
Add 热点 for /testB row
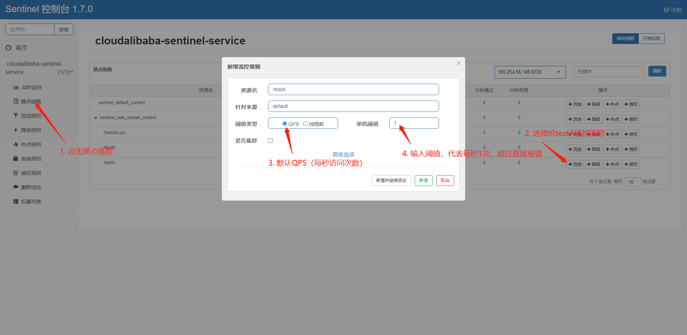(612, 149)
